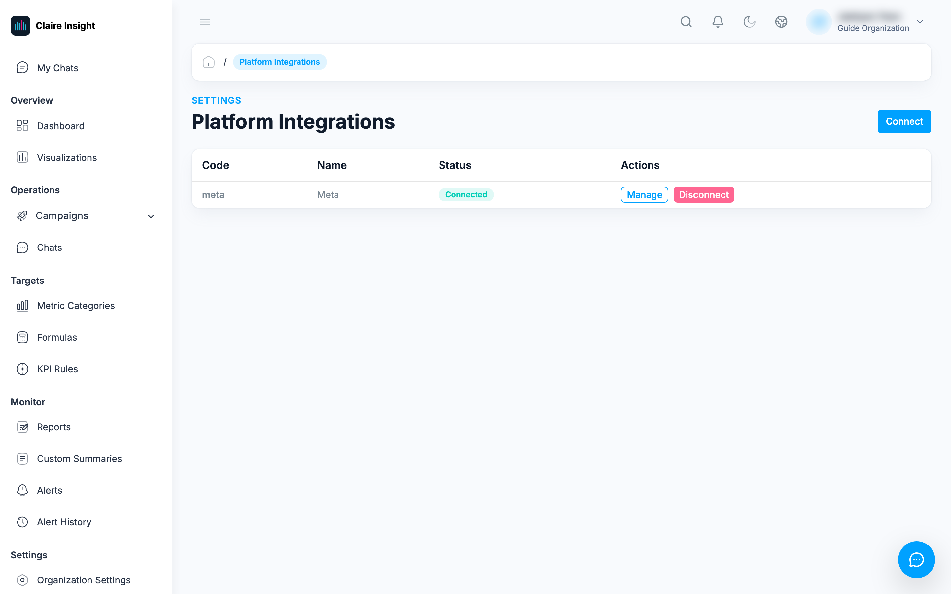
Task: Open the Dashboard grid icon
Action: [x=22, y=126]
